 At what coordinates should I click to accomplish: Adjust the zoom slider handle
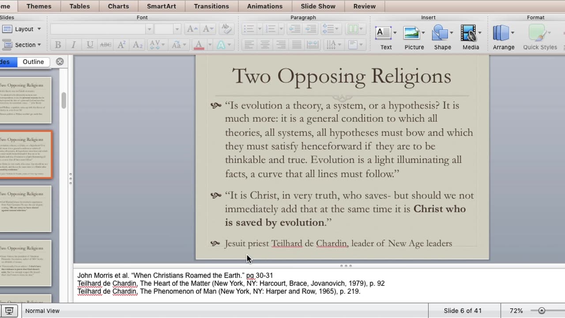tap(542, 311)
